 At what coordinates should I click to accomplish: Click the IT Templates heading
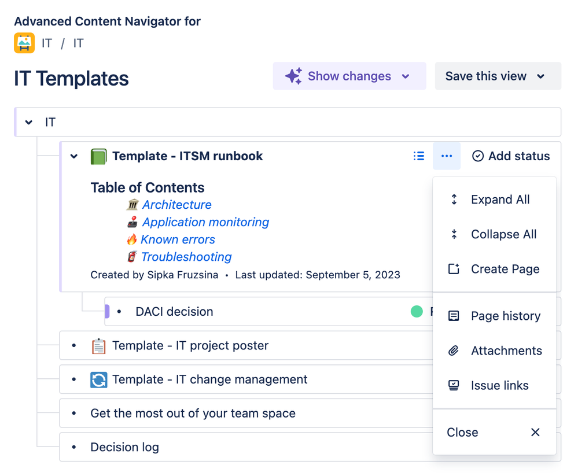[72, 78]
